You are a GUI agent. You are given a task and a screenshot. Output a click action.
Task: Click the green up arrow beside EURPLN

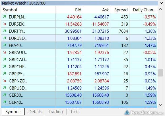point(5,16)
